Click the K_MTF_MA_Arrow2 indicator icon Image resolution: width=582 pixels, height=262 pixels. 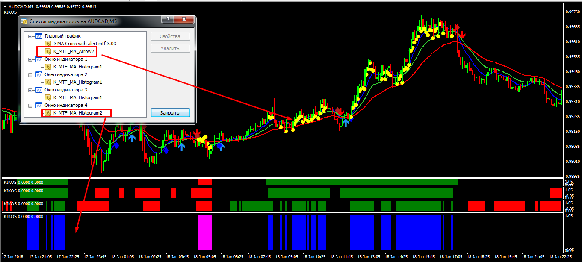48,51
